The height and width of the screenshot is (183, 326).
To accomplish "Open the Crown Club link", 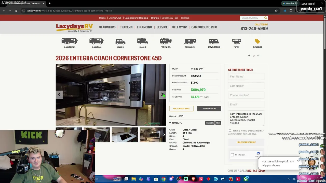I will 115,18.
